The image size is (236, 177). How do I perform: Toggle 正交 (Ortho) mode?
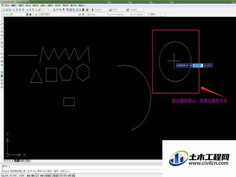37,176
